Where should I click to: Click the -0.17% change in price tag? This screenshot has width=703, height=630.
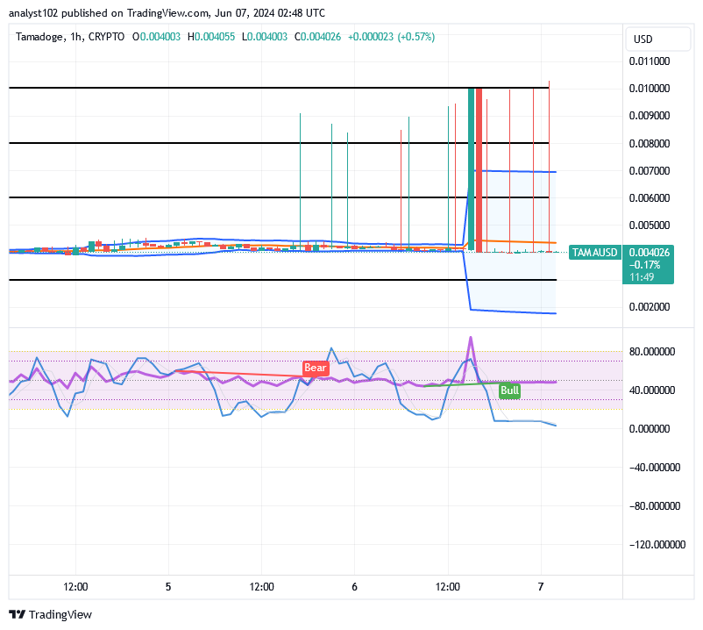pyautogui.click(x=645, y=265)
